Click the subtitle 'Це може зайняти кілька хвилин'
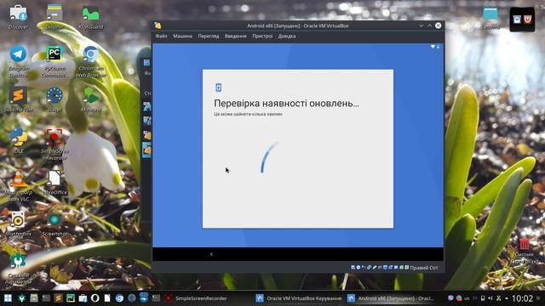 click(248, 114)
